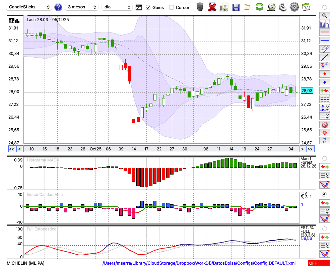The image size is (335, 268).
Task: Select the radio button beside MACD panel
Action: (324, 158)
